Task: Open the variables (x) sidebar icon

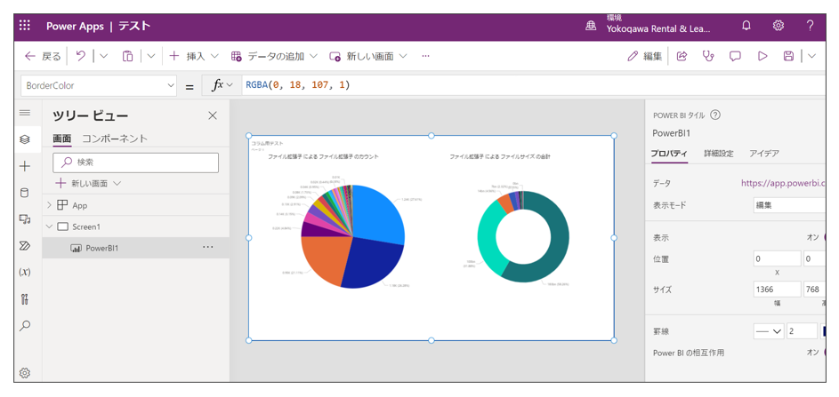Action: pos(25,273)
